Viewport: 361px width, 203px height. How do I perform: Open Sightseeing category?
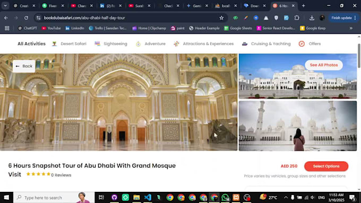(x=111, y=43)
